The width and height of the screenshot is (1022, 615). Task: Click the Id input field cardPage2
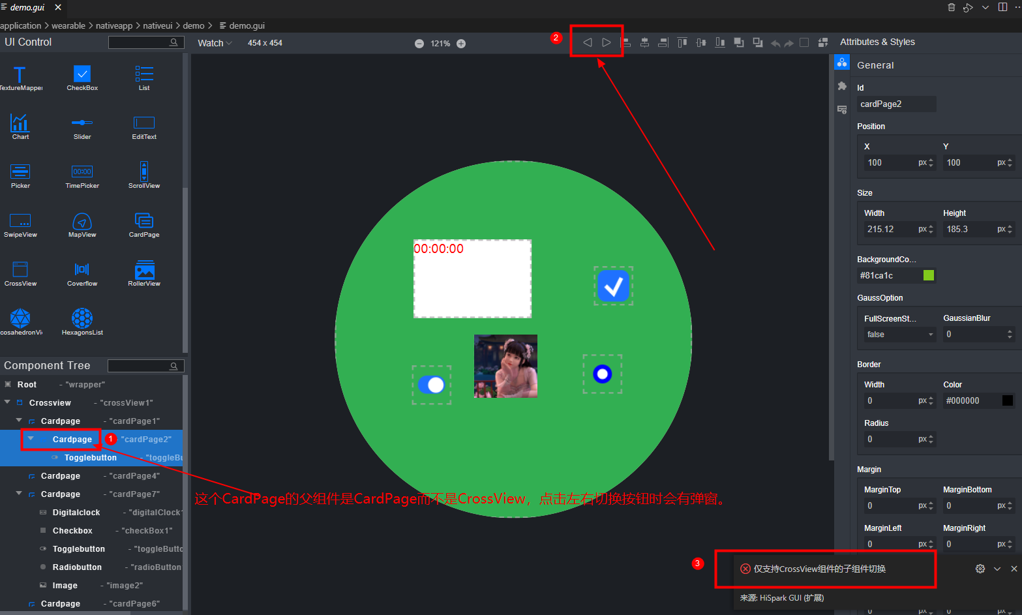[895, 104]
